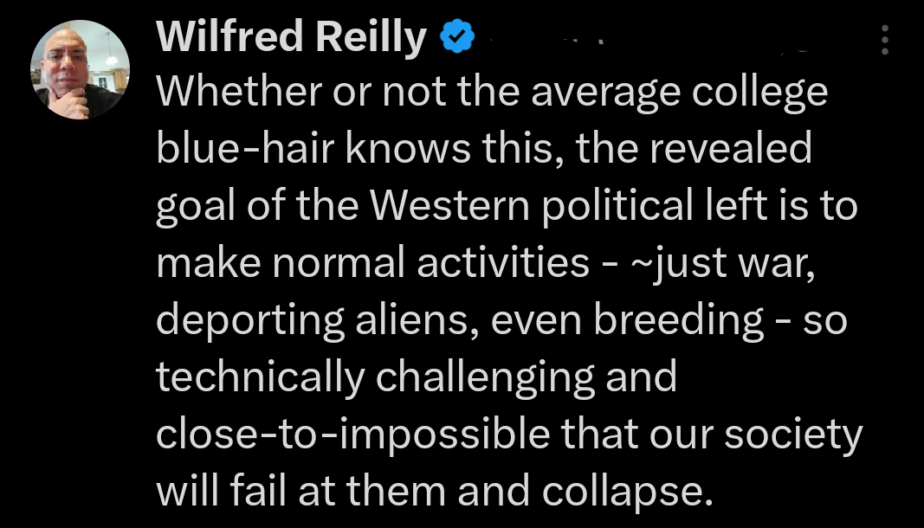The image size is (924, 528).
Task: Click the tweet line starting "Whether or not"
Action: tap(491, 93)
